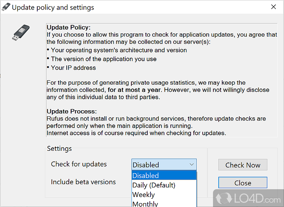
Task: Click the Rufus USB icon in title bar
Action: pos(6,7)
